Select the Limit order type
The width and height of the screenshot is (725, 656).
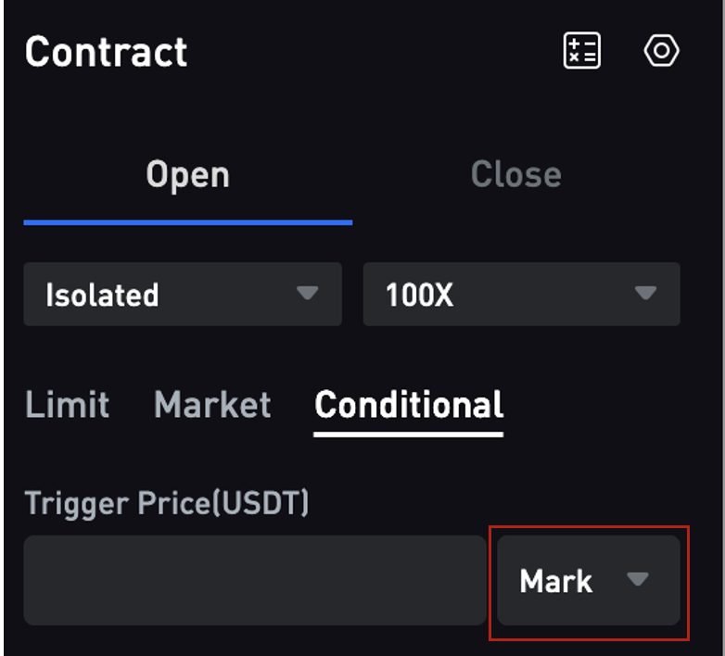coord(67,404)
